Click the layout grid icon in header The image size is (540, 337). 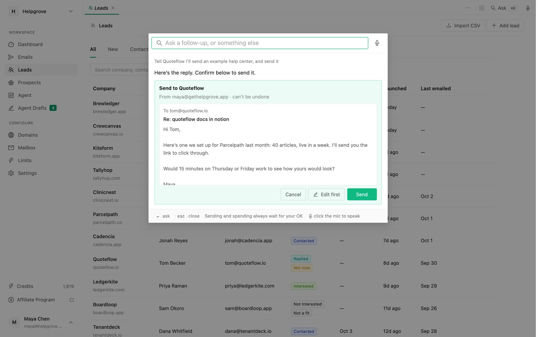[481, 8]
